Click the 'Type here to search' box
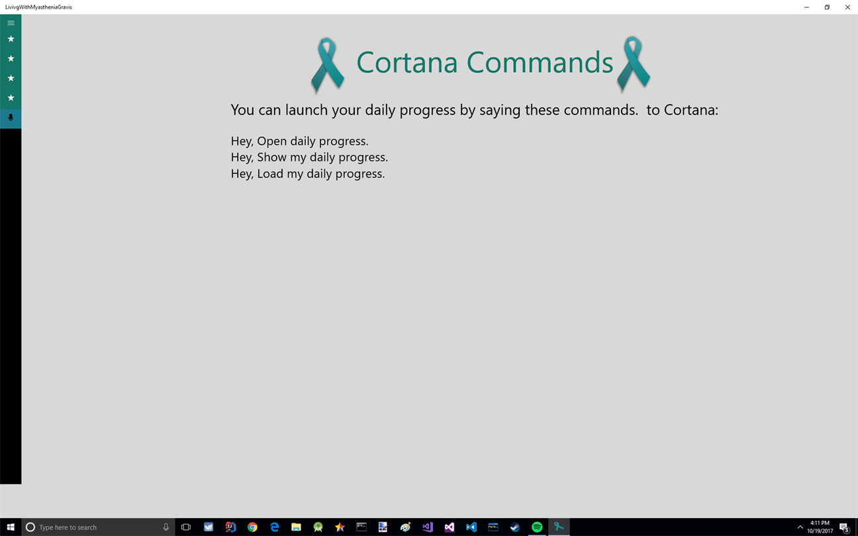Image resolution: width=858 pixels, height=536 pixels. 97,527
